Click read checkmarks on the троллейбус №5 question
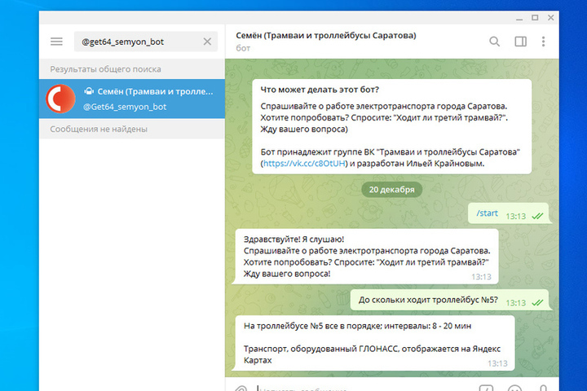Image resolution: width=587 pixels, height=391 pixels. (x=537, y=303)
